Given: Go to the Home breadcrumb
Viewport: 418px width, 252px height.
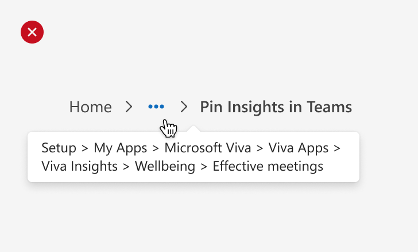Looking at the screenshot, I should coord(90,107).
